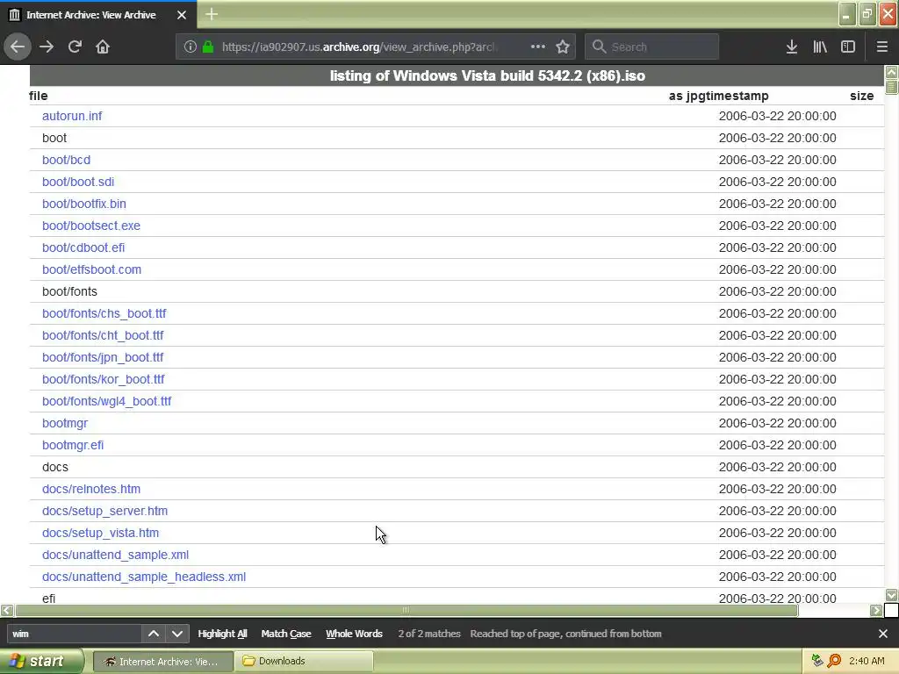Open boot/cdboot.efi link
This screenshot has height=674, width=899.
(x=83, y=247)
